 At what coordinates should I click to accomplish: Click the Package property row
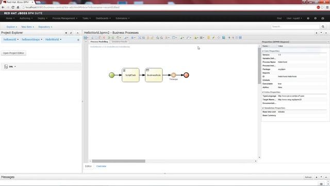pos(294,69)
